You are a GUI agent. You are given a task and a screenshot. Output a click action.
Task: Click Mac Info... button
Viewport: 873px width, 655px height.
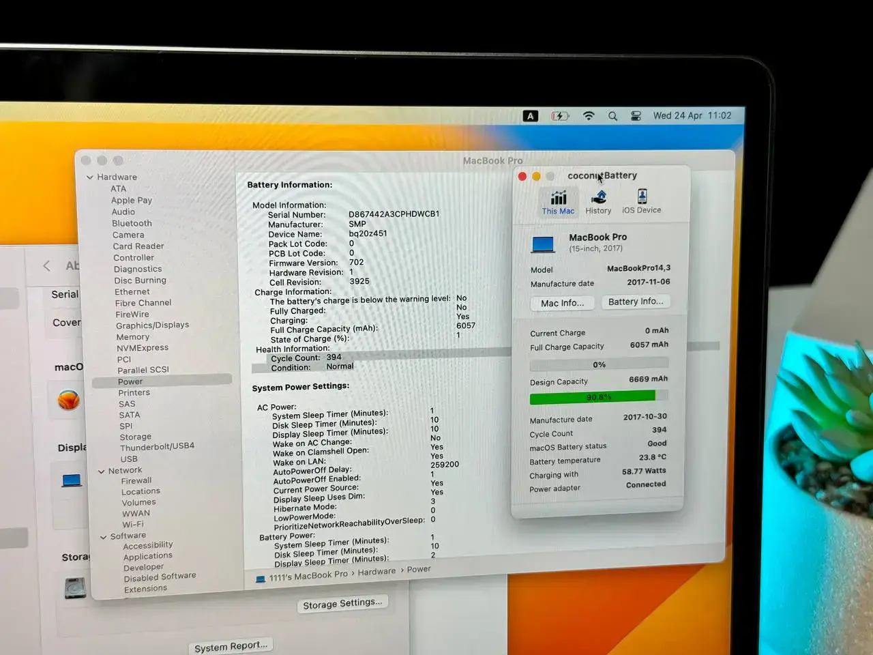[562, 303]
